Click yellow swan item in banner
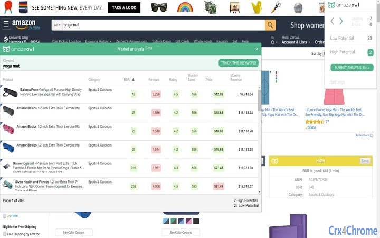This screenshot has height=238, width=380. 256,7
